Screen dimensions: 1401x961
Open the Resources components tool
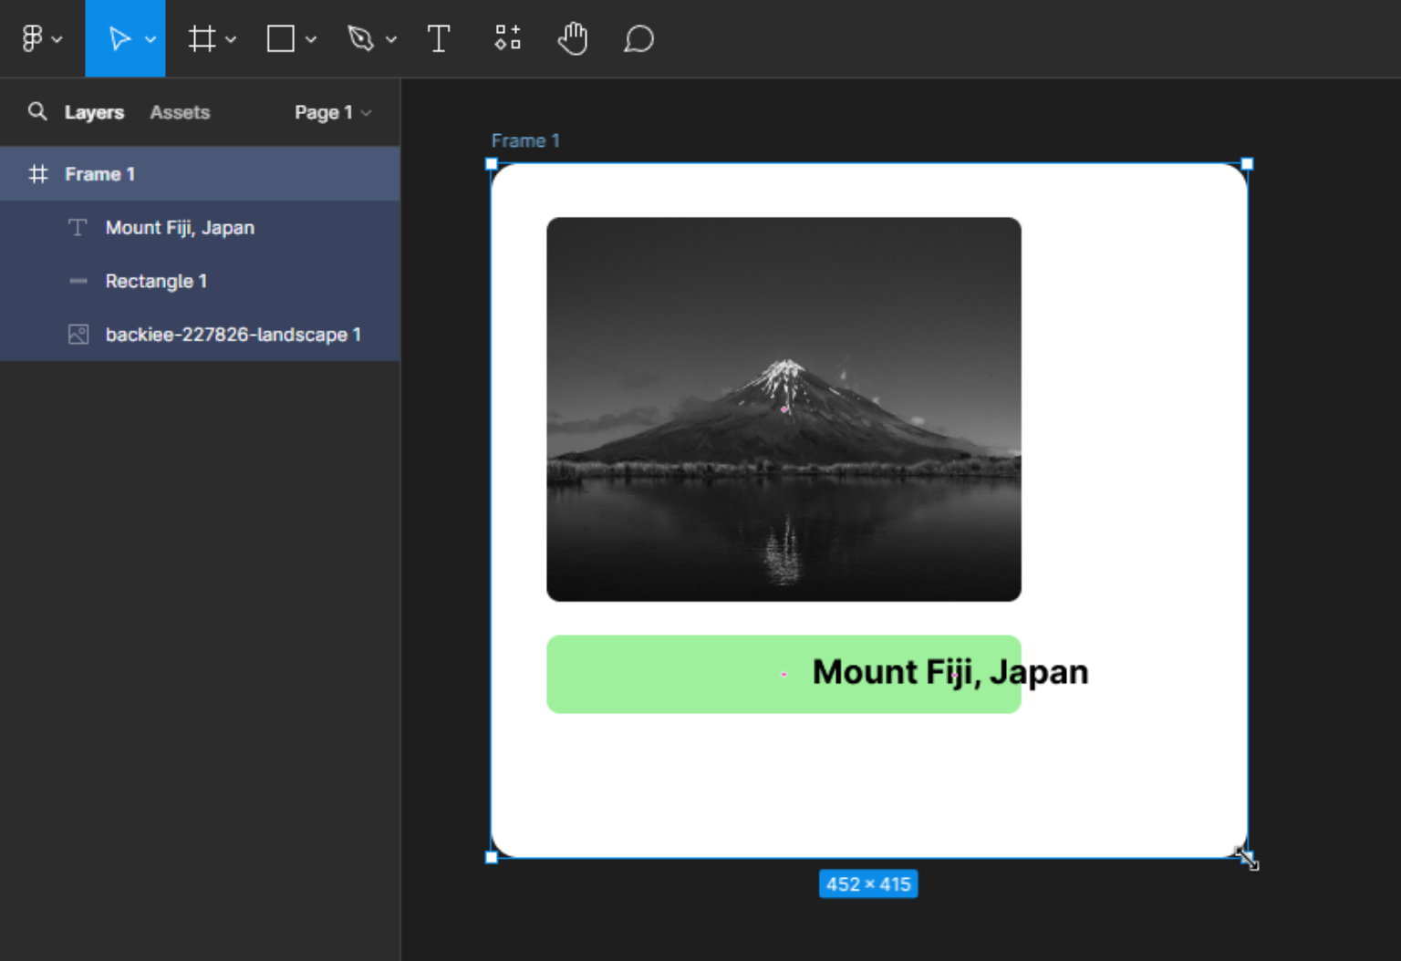coord(507,37)
